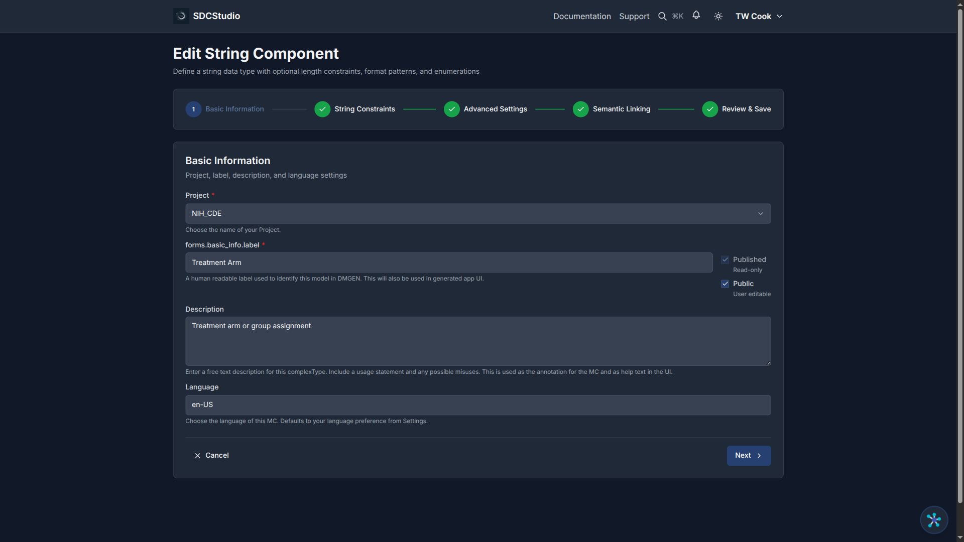Click the read-only Published checkbox

click(x=725, y=259)
